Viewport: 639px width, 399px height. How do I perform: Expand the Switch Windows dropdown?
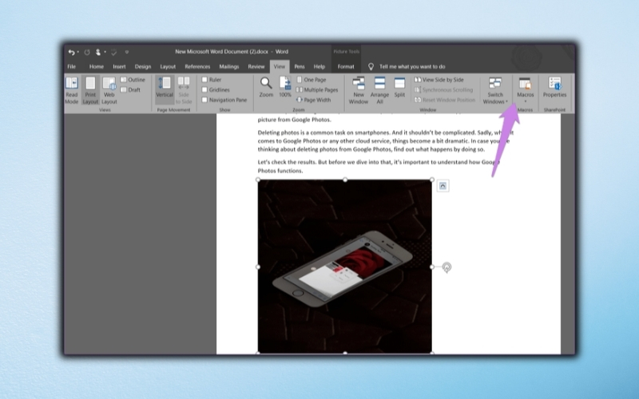[506, 102]
